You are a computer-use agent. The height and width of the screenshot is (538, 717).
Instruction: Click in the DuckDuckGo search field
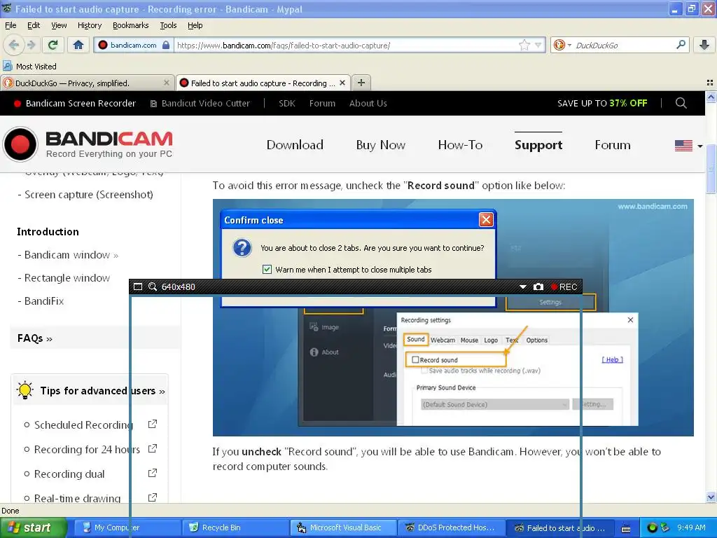[x=624, y=45]
